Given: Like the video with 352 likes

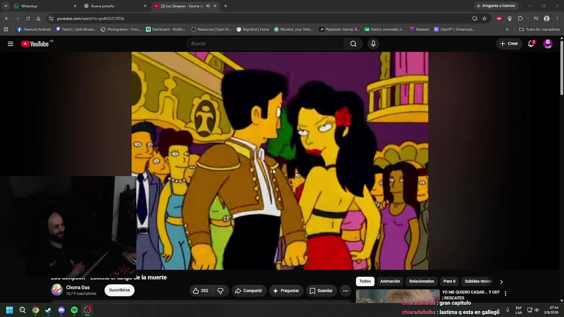Looking at the screenshot, I should pyautogui.click(x=200, y=291).
